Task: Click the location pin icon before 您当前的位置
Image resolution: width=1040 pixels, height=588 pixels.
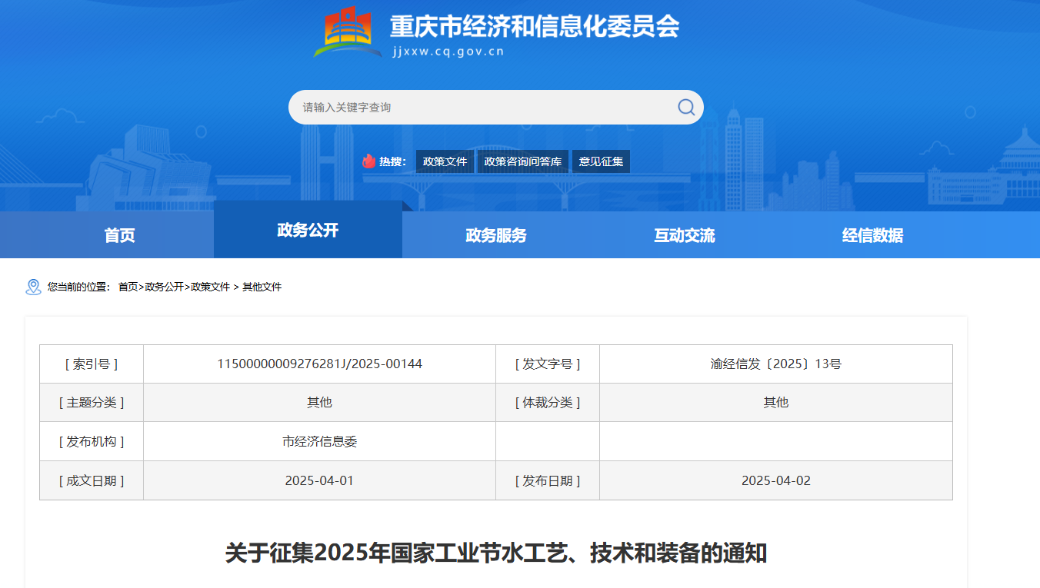Action: (33, 287)
